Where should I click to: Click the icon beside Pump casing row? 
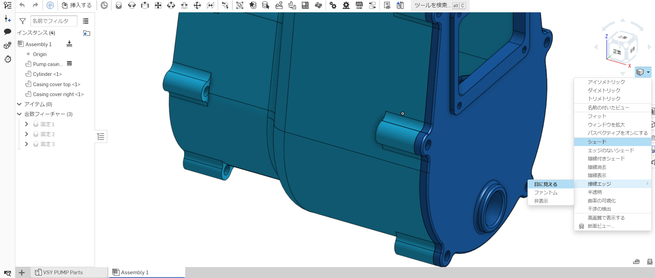coord(69,64)
